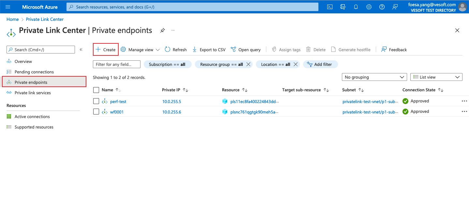Click the toolbar Feedback button
Viewport: 469px width, 212px height.
(x=394, y=50)
